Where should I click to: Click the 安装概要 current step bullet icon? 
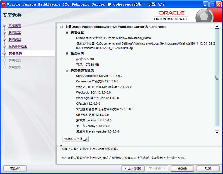coord(4,53)
